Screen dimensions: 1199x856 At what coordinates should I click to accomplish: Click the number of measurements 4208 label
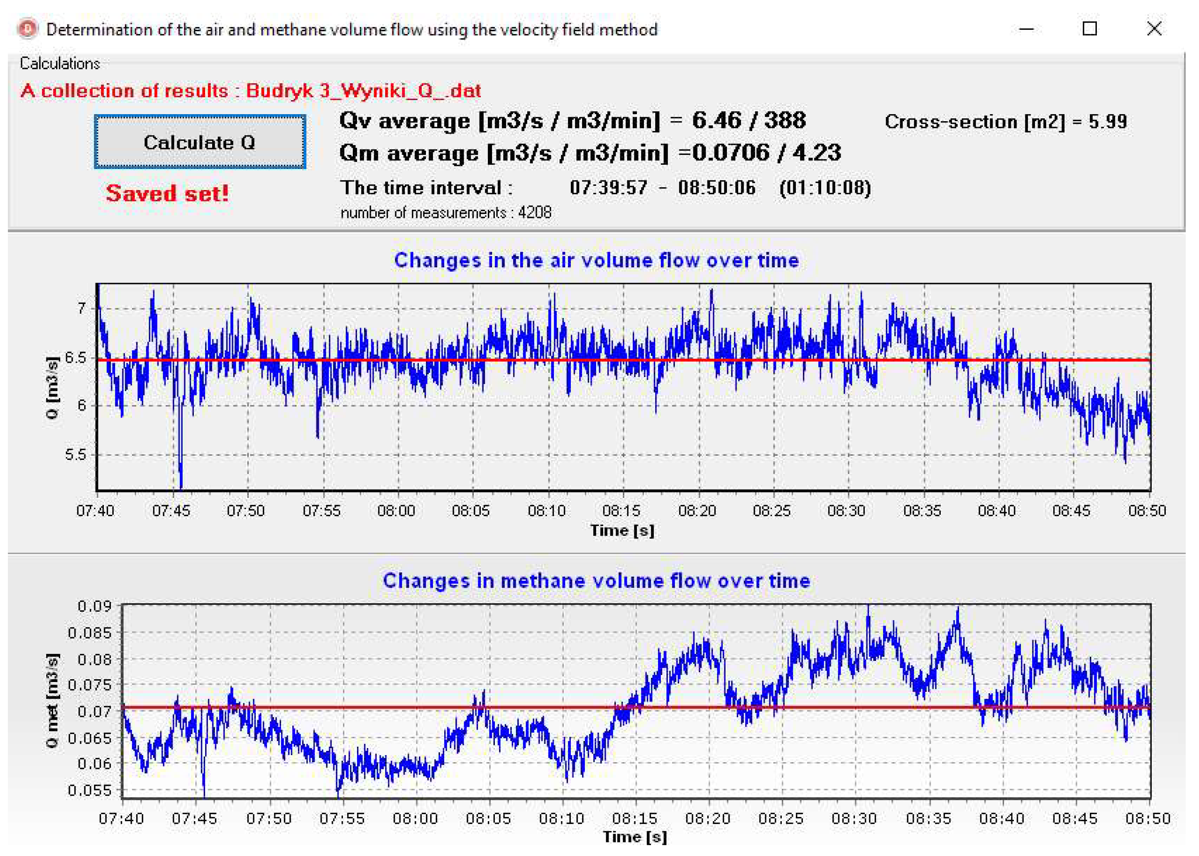(x=445, y=213)
